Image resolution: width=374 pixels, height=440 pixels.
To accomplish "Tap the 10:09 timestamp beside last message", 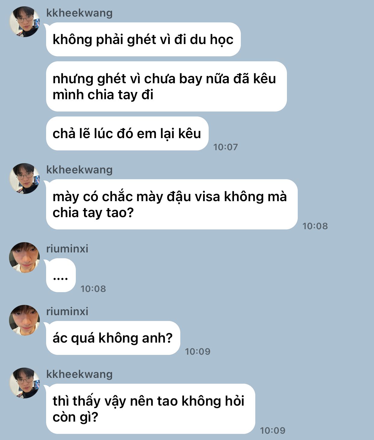I will (273, 430).
